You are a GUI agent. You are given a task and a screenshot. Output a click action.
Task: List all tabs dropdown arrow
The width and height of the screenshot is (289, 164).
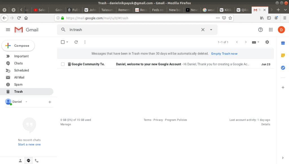pyautogui.click(x=285, y=10)
